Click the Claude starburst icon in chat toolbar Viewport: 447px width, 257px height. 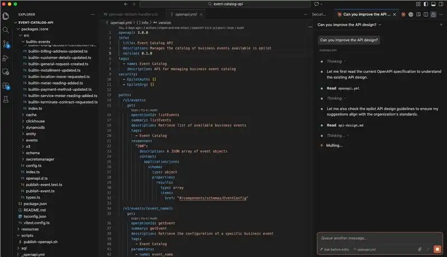tap(403, 14)
